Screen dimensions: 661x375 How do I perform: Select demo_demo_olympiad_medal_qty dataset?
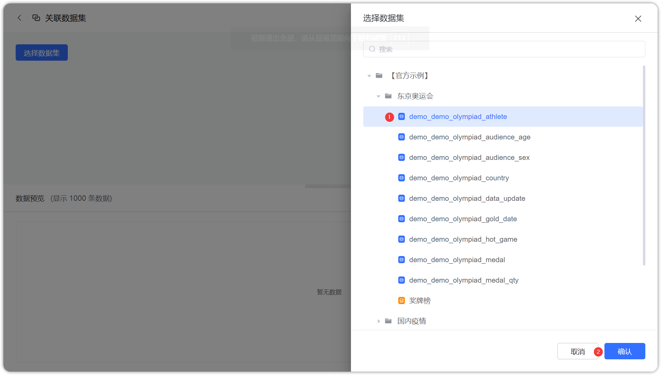pos(503,280)
